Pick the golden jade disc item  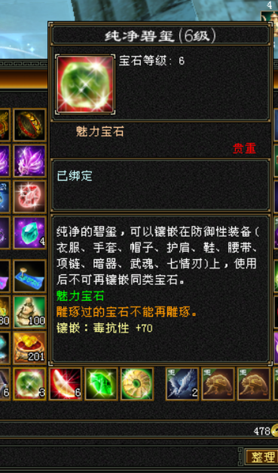[x=137, y=384]
